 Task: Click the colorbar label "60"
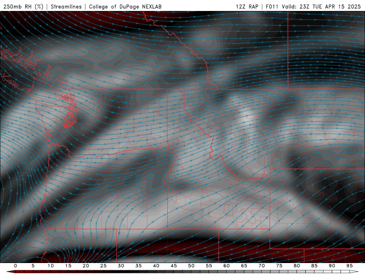tap(226, 266)
